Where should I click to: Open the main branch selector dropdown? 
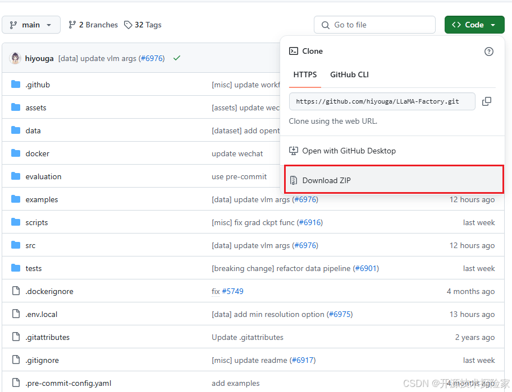point(31,25)
